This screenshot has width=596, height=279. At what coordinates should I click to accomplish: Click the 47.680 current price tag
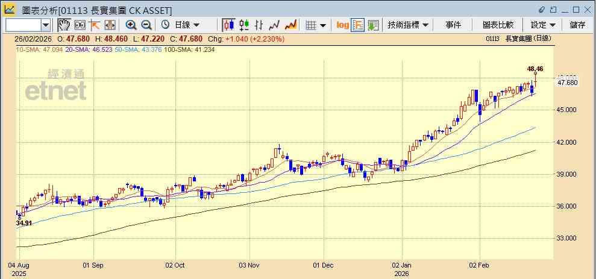(568, 83)
